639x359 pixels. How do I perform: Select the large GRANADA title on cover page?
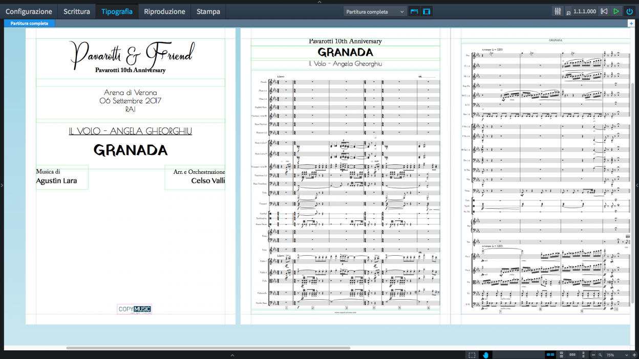[131, 150]
